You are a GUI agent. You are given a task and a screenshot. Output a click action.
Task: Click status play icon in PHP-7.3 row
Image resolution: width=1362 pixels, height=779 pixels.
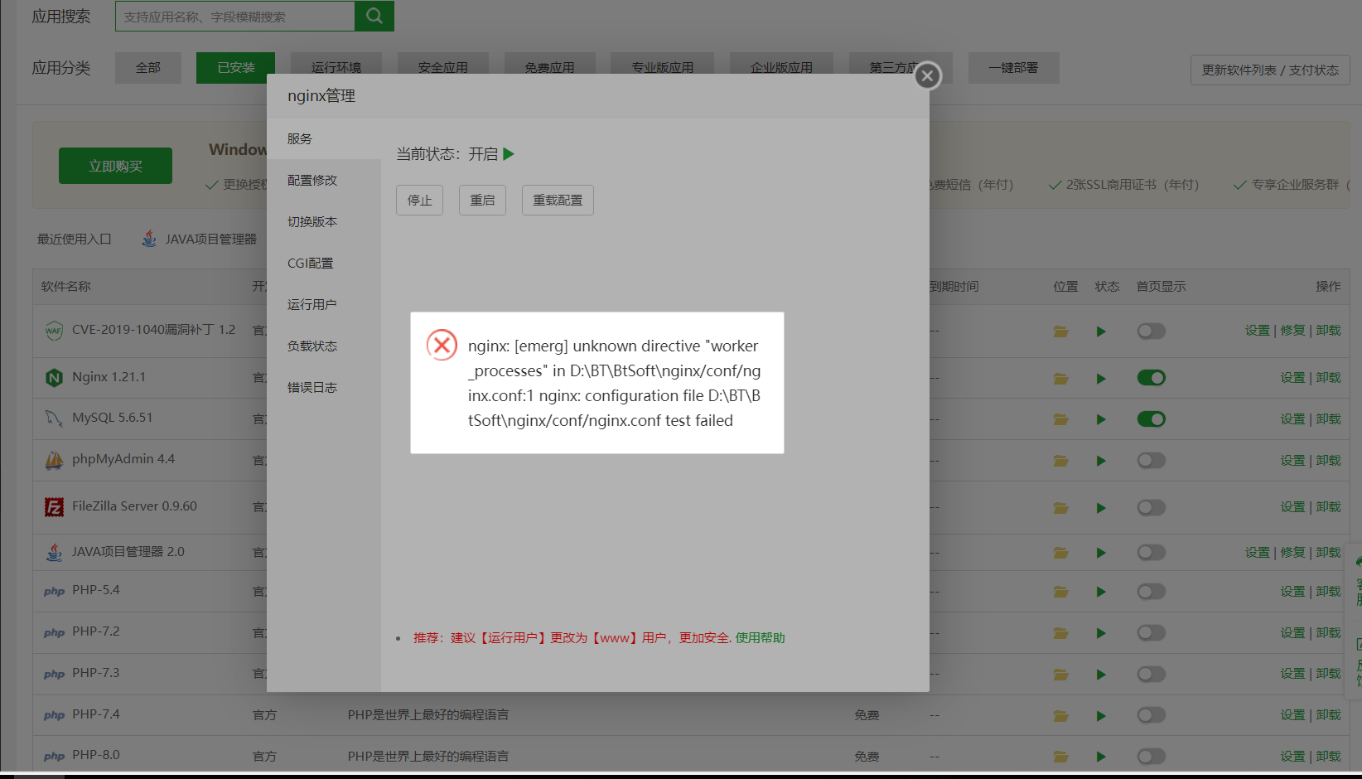pyautogui.click(x=1101, y=675)
